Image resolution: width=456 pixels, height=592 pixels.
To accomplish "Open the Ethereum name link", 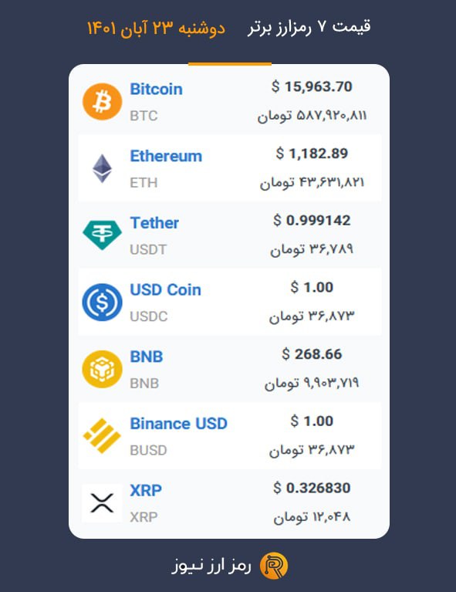I will coord(166,157).
